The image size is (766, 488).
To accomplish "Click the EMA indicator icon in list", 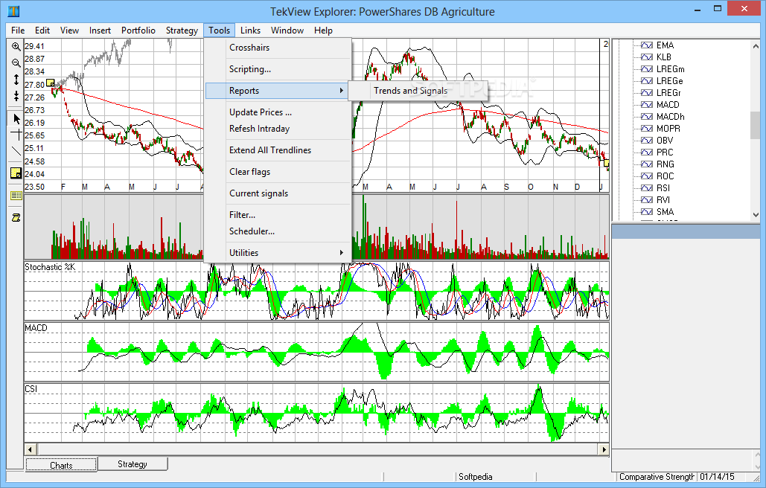I will (x=646, y=45).
